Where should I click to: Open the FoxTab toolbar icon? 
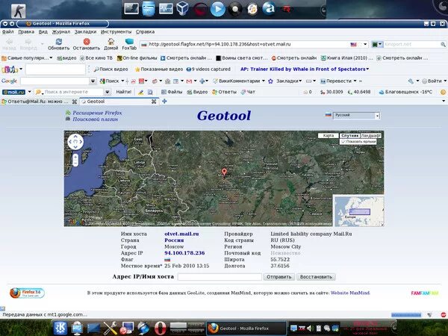point(129,42)
